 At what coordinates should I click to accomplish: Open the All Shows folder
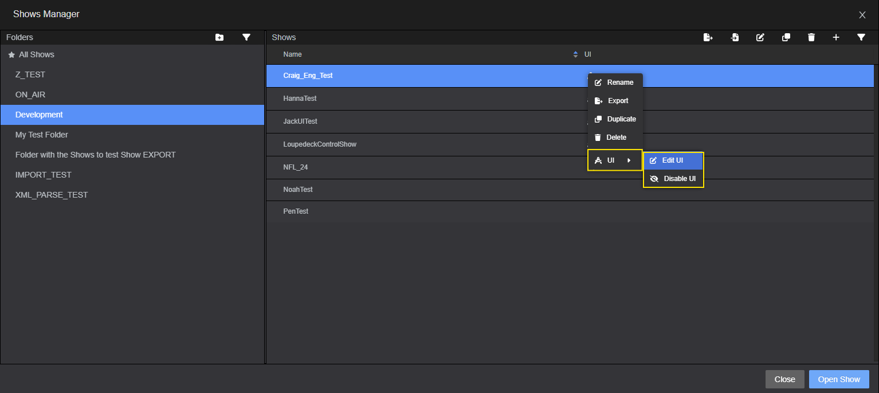(x=36, y=54)
